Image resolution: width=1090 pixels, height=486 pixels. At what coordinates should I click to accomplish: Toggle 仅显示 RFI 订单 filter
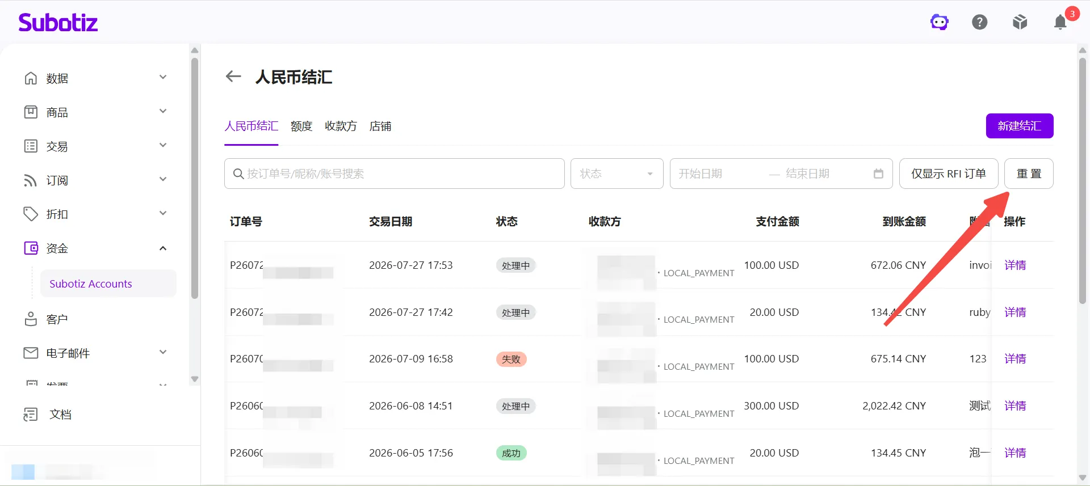949,174
